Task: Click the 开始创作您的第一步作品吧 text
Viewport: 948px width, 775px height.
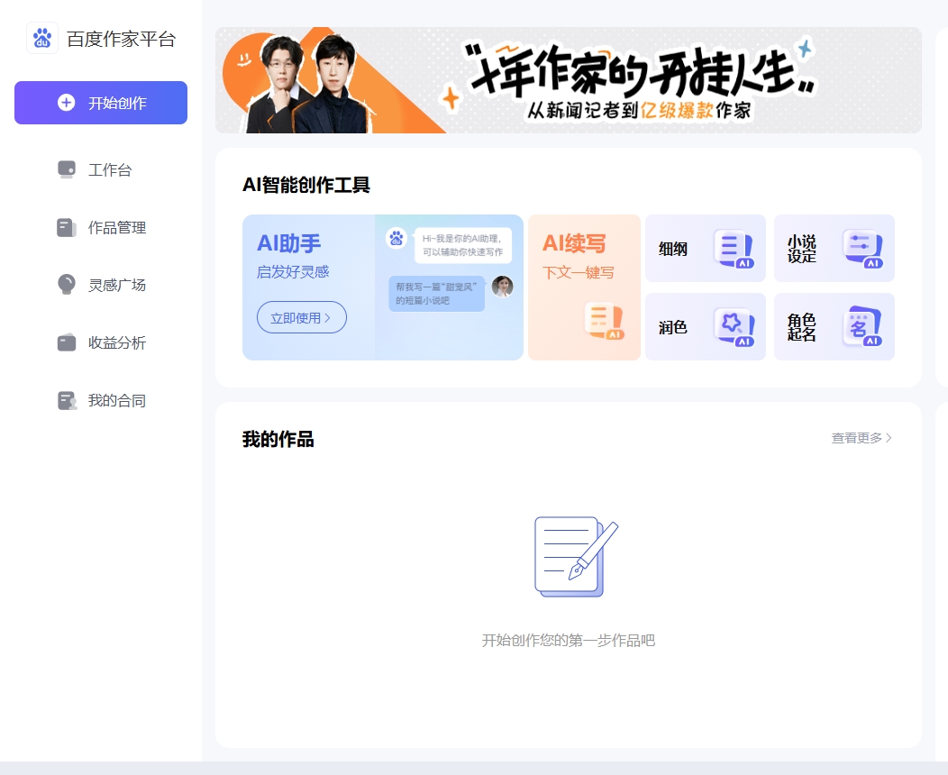Action: pyautogui.click(x=569, y=640)
